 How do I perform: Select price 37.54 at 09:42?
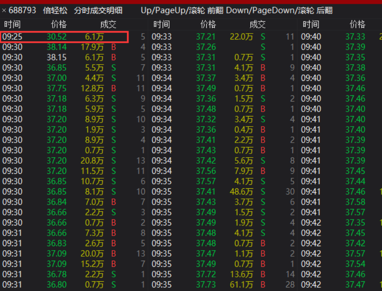pos(355,264)
